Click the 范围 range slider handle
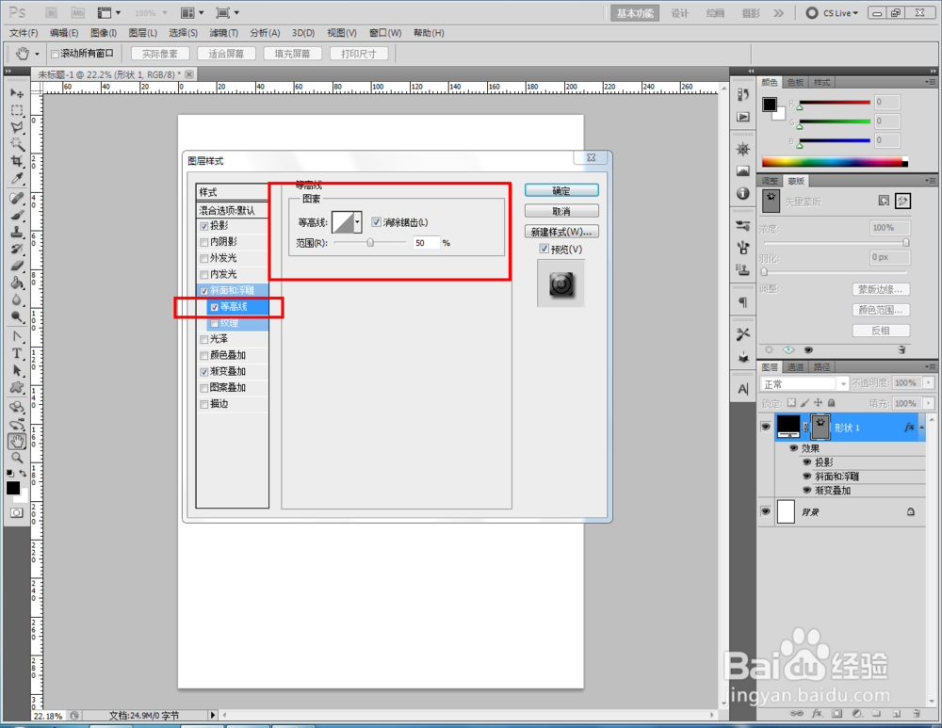 coord(370,243)
